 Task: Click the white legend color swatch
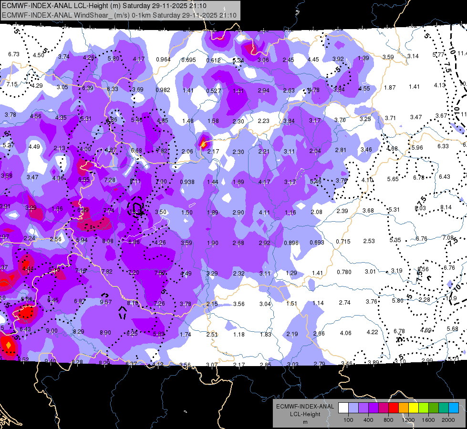(343, 408)
